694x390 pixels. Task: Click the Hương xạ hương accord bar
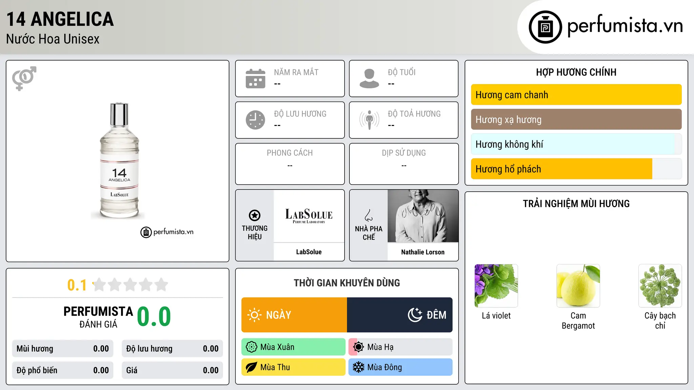tap(576, 120)
